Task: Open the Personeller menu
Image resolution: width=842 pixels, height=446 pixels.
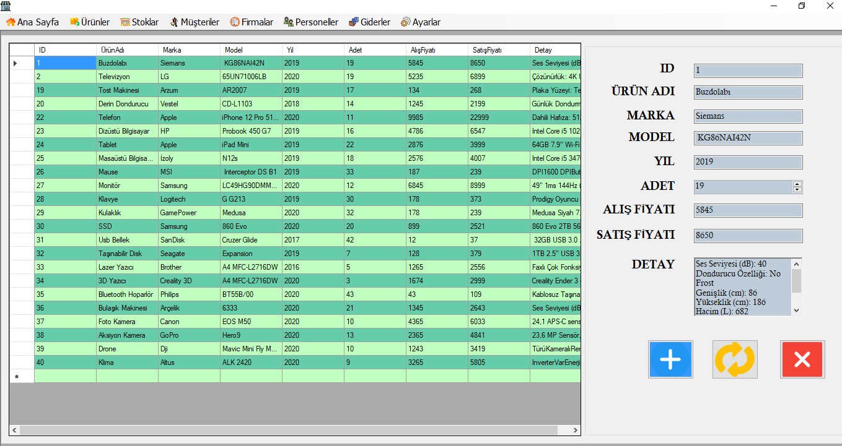Action: [311, 22]
